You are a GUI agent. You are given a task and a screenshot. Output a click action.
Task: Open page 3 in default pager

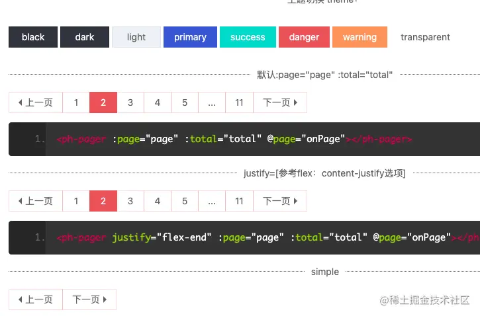click(130, 102)
